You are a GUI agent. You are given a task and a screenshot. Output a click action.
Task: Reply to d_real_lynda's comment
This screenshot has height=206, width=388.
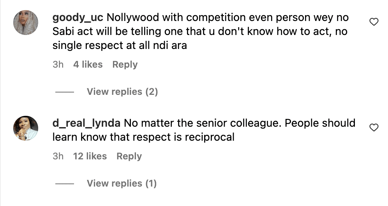coord(129,156)
